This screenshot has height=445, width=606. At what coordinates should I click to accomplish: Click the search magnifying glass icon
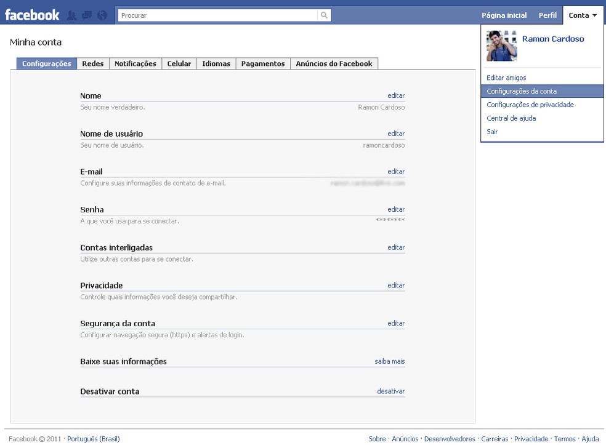tap(323, 15)
